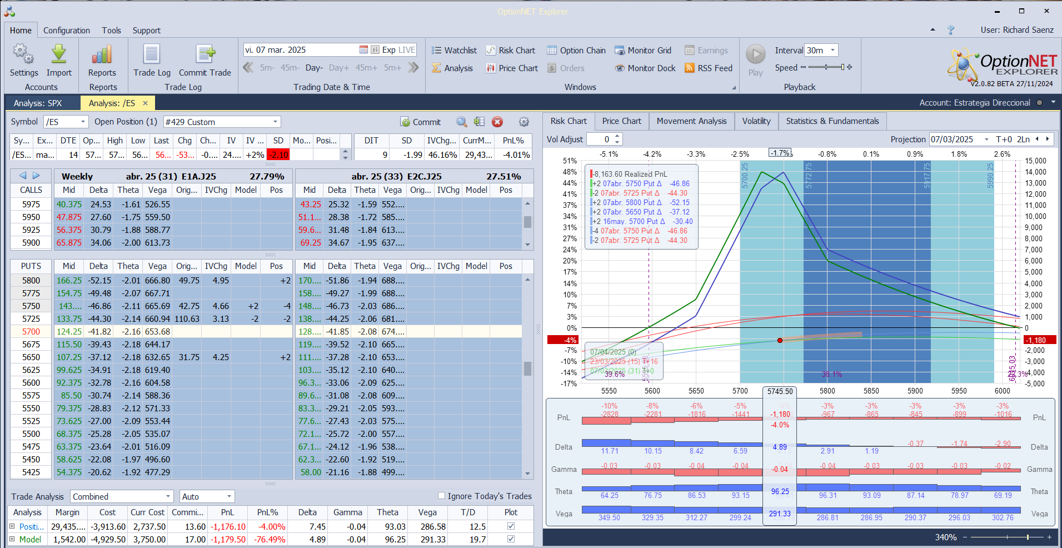Step forward one day with Day+
This screenshot has width=1062, height=548.
(338, 68)
